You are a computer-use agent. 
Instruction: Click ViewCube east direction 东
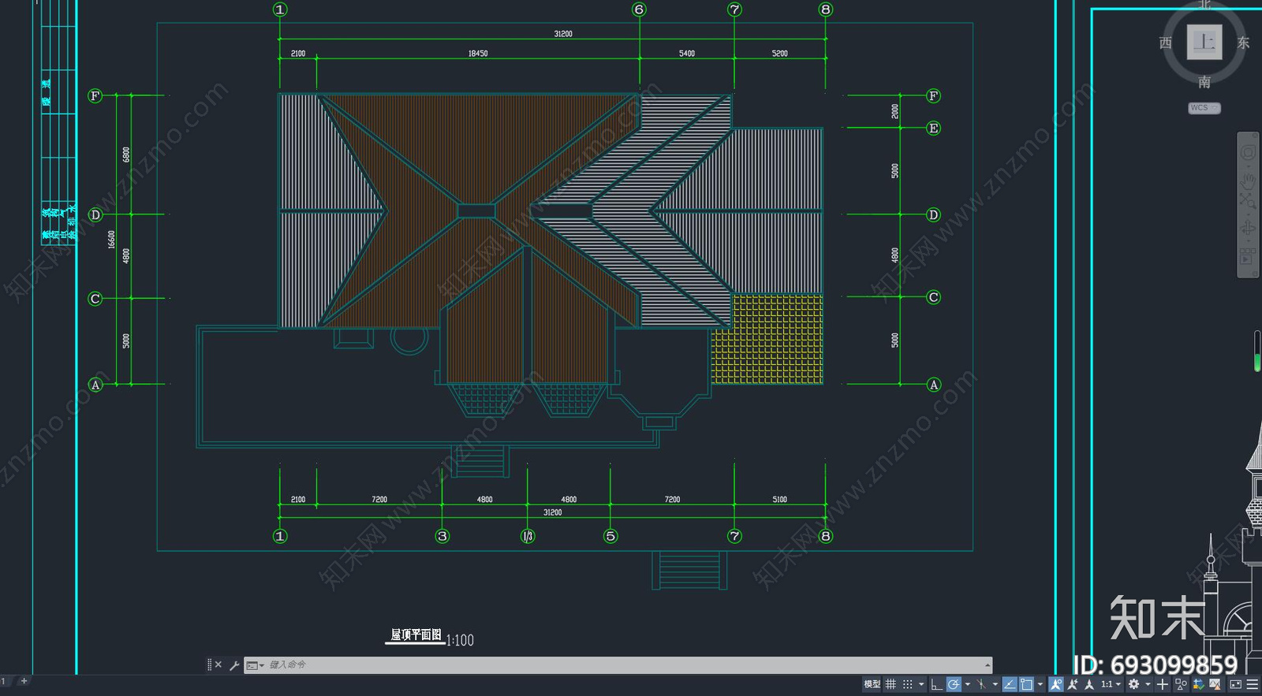1243,43
